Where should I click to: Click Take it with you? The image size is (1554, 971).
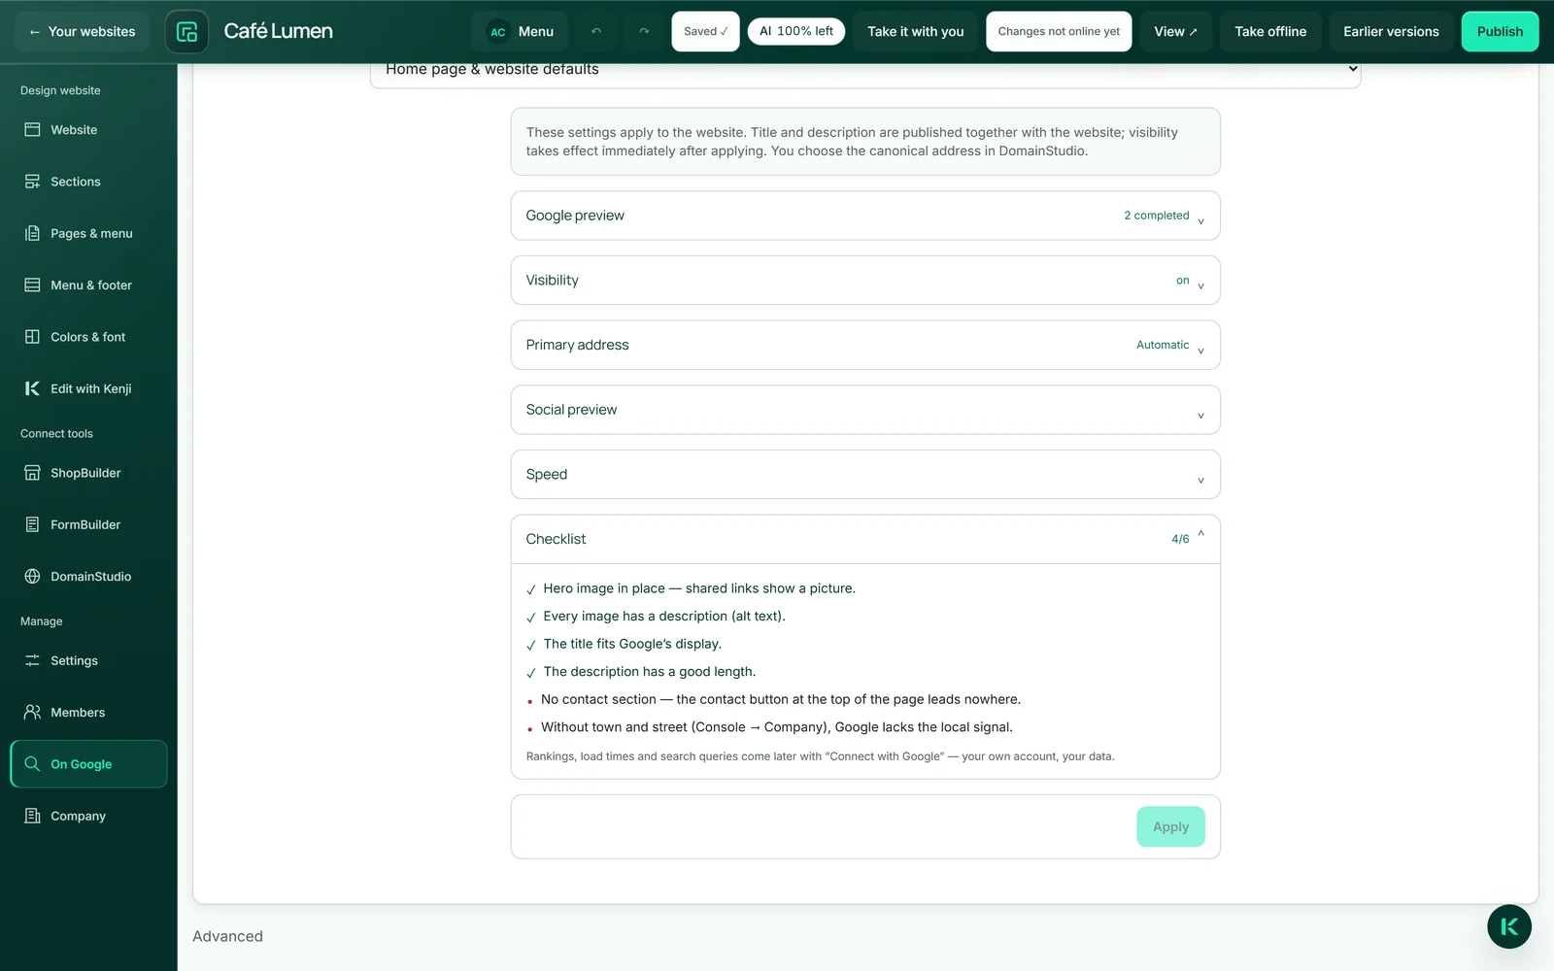[x=916, y=31]
